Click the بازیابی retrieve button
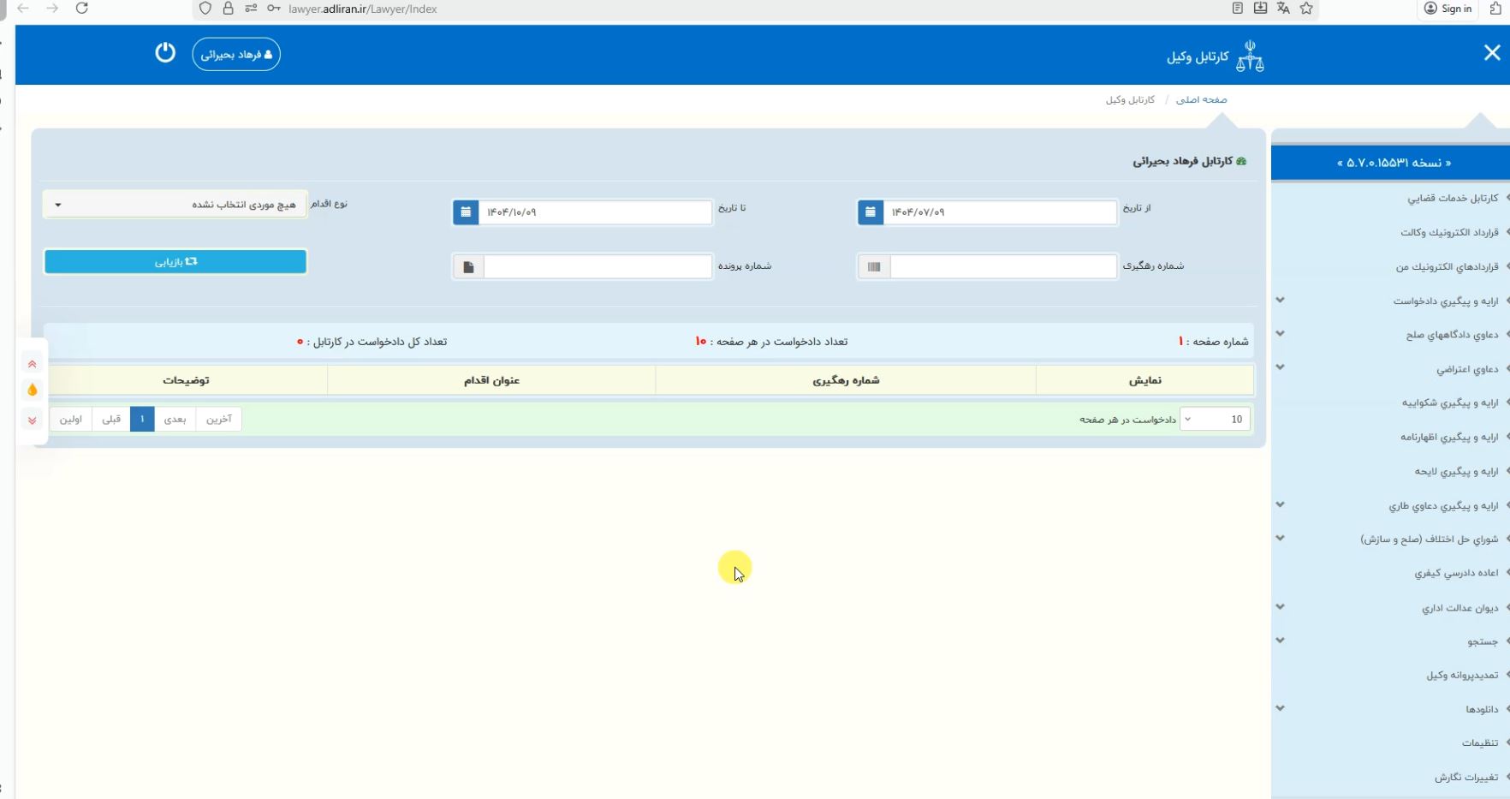This screenshot has height=799, width=1510. tap(175, 262)
